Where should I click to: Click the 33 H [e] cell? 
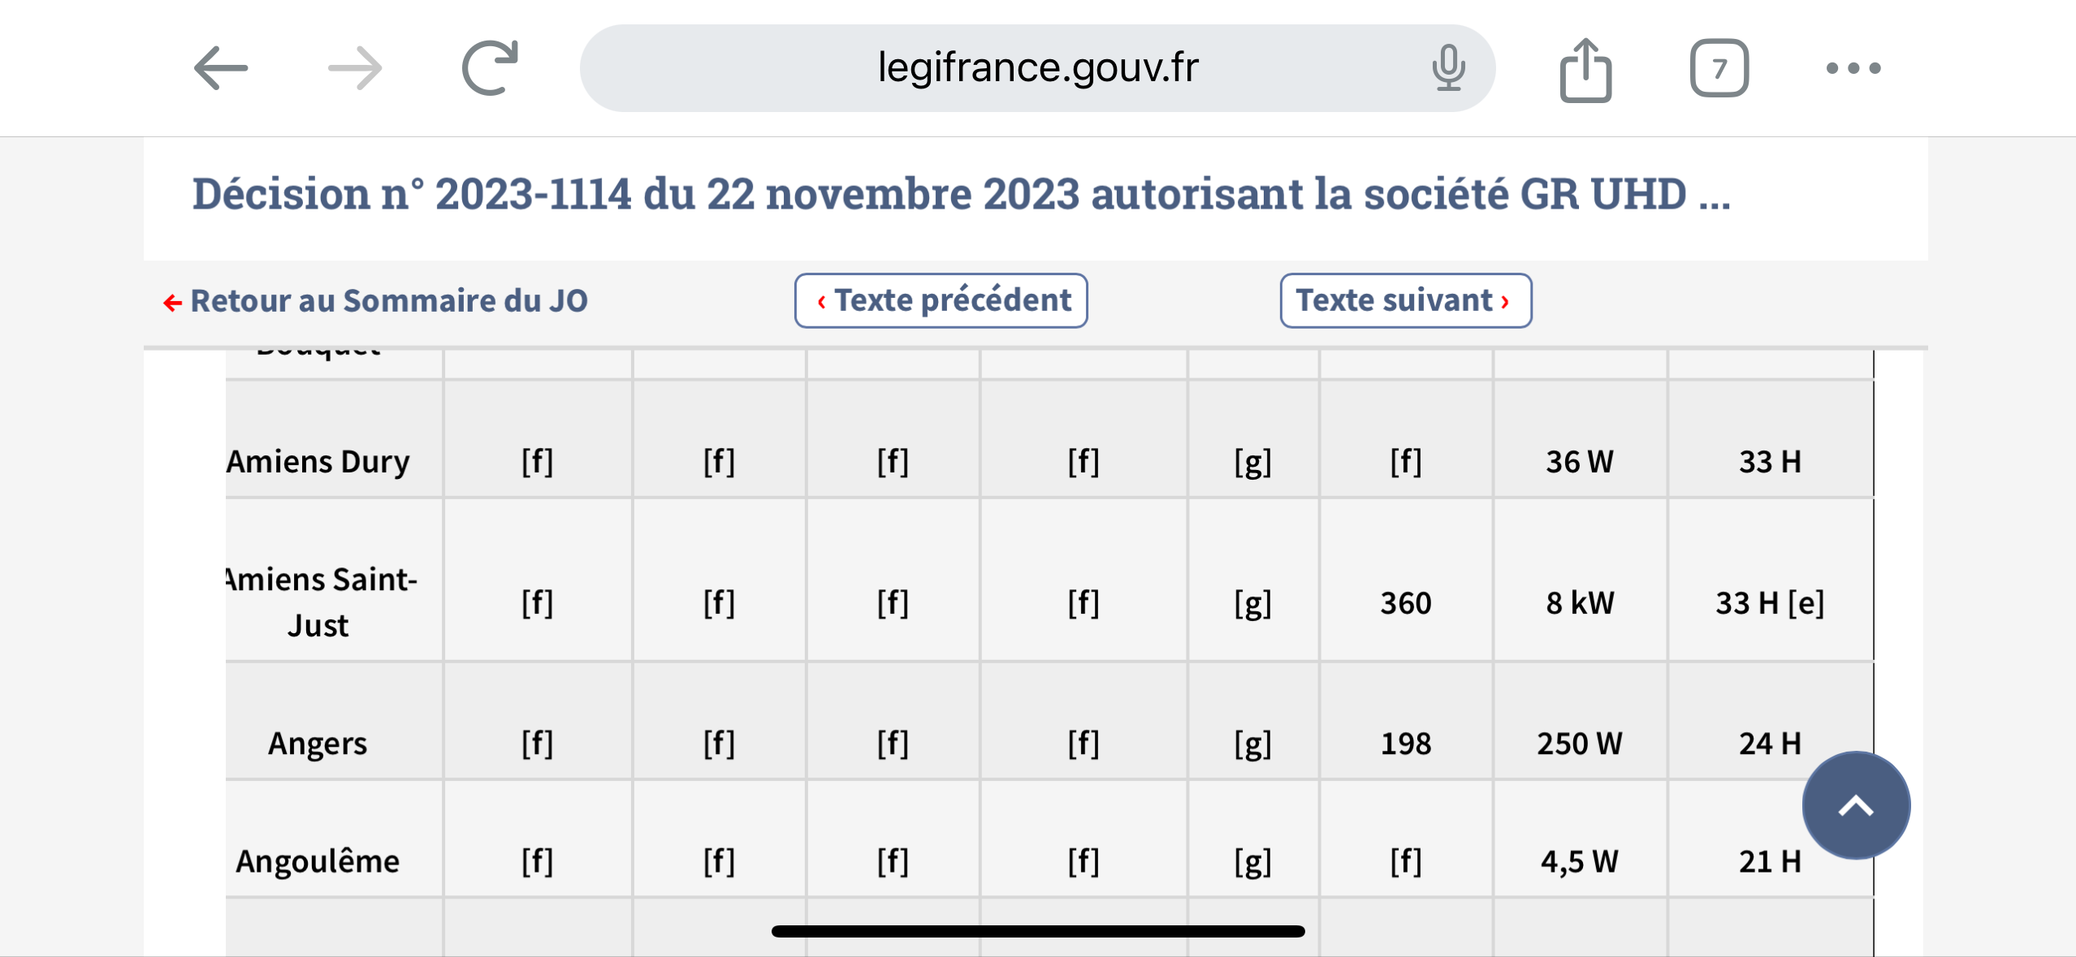pyautogui.click(x=1770, y=602)
